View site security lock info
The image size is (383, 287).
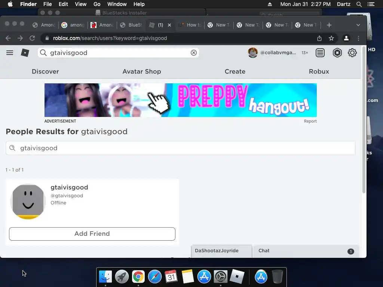pos(48,38)
